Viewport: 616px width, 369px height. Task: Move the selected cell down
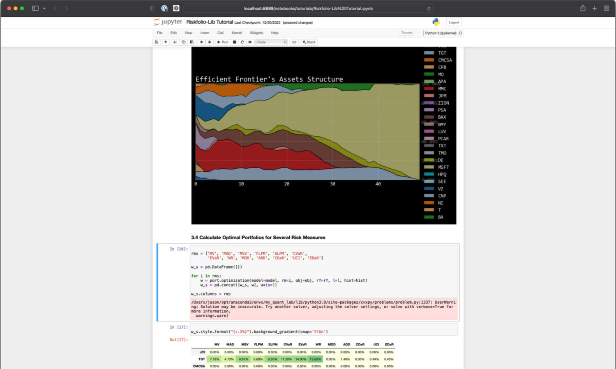tap(210, 42)
